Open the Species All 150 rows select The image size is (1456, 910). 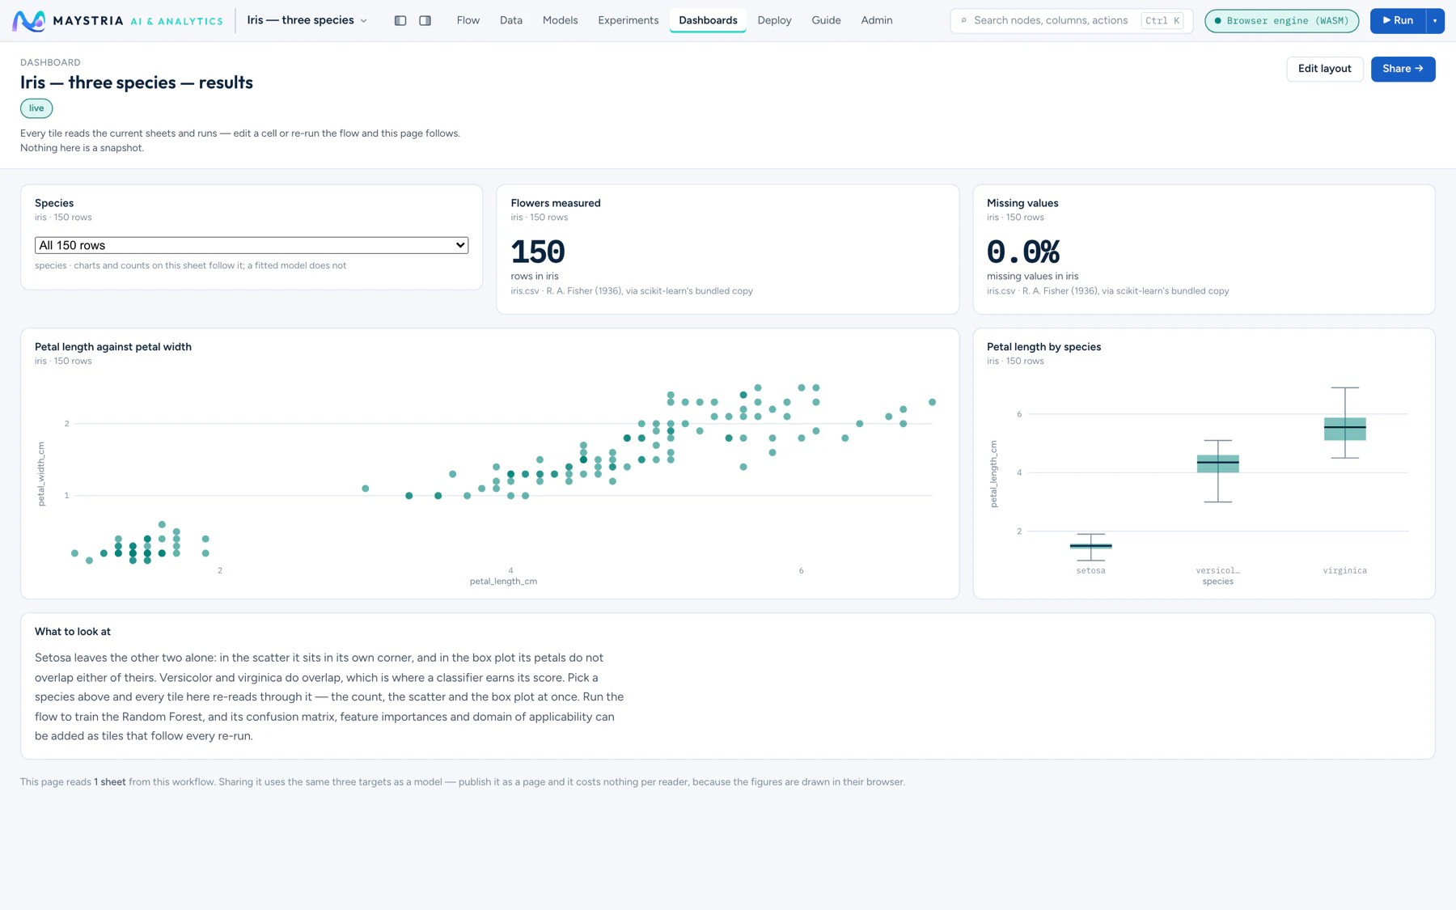coord(252,245)
